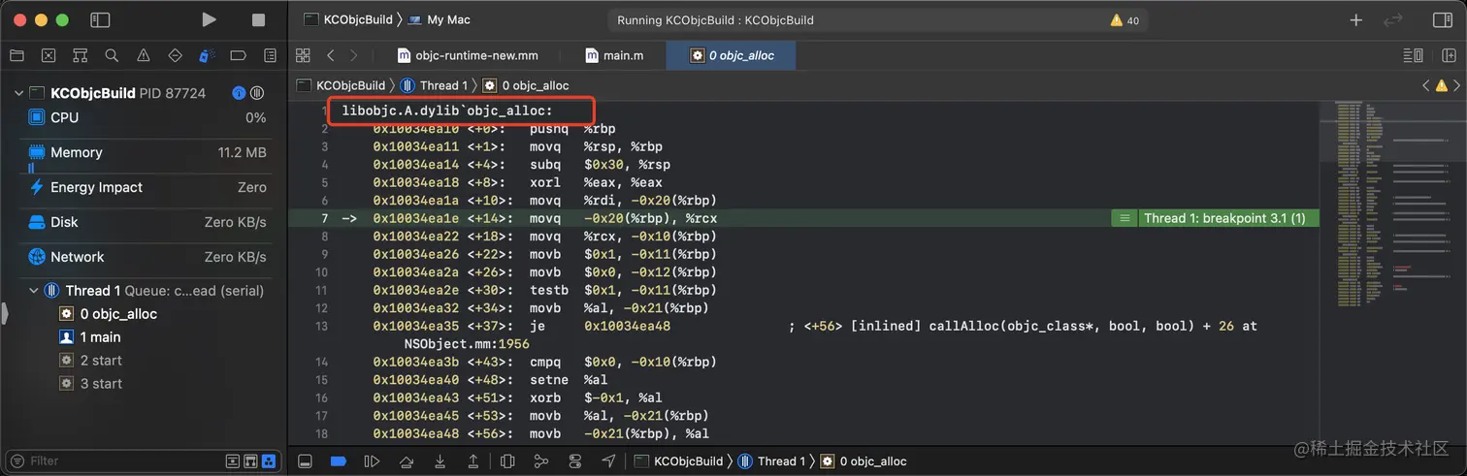
Task: Go to next issue chevron in jump bar
Action: [1457, 85]
